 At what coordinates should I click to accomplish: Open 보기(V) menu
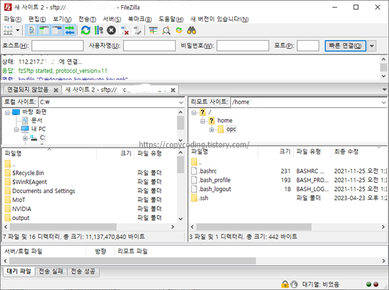pyautogui.click(x=62, y=19)
